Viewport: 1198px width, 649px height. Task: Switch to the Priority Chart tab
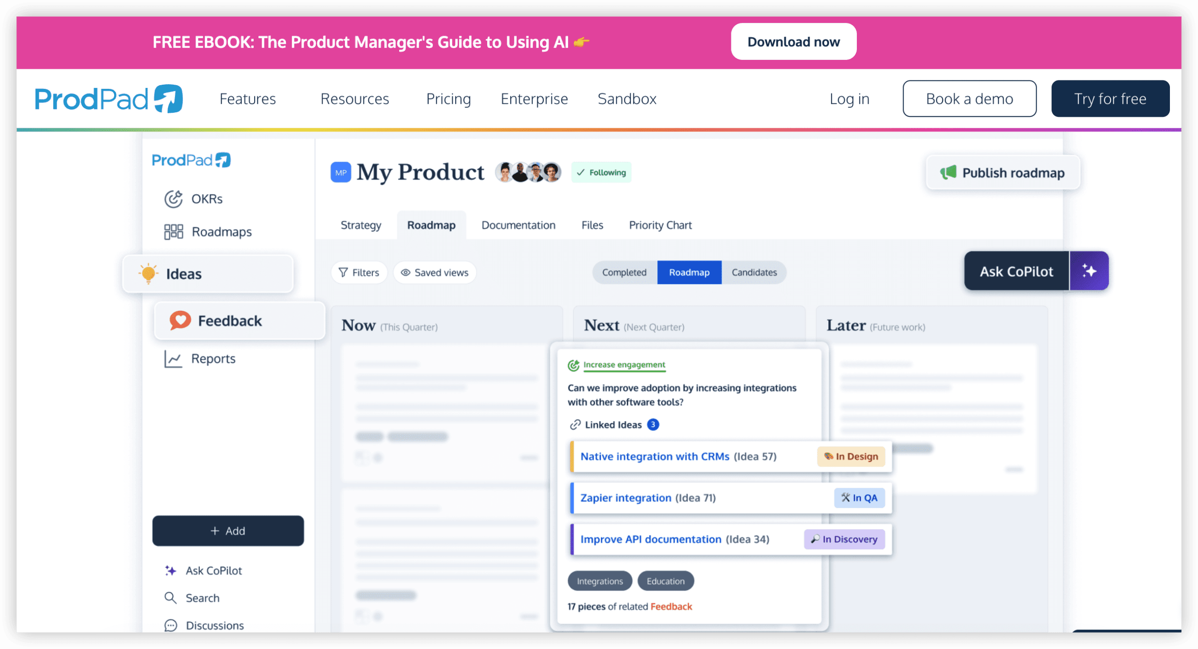(660, 225)
